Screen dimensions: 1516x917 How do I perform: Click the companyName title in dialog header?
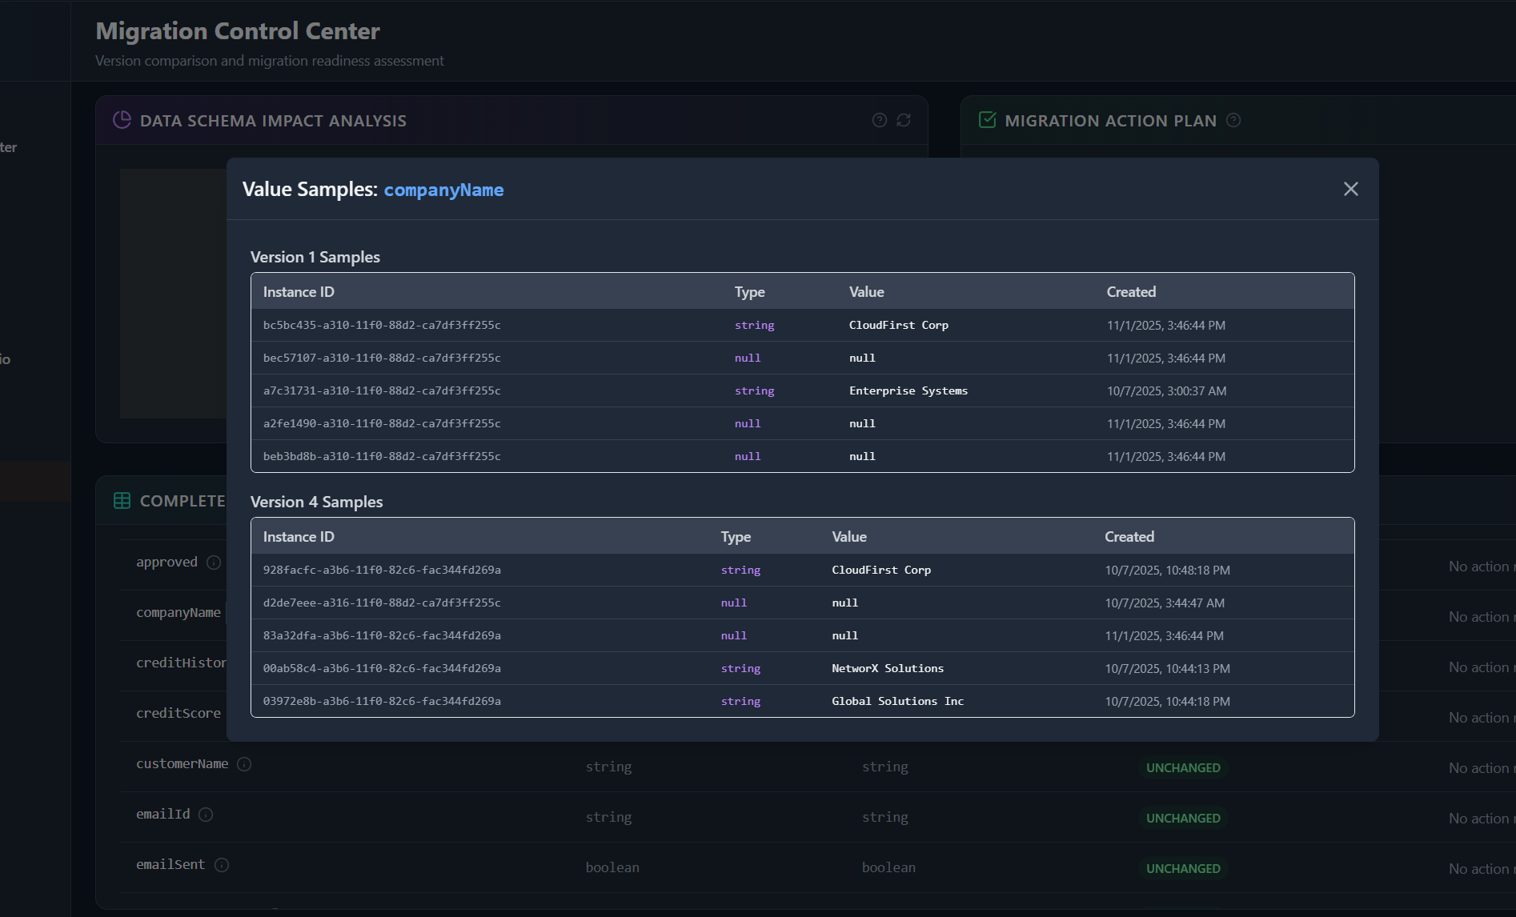click(x=443, y=190)
